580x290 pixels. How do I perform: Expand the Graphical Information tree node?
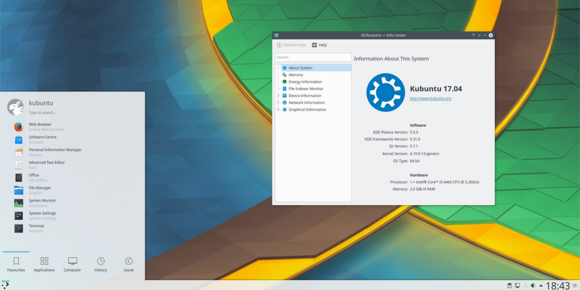(x=278, y=110)
